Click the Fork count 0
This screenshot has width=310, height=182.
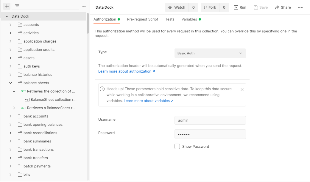[x=224, y=7]
